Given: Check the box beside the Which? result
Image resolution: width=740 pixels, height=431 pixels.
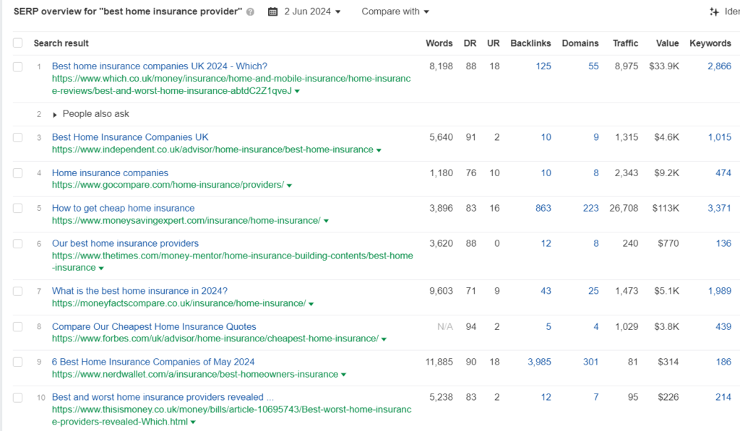Looking at the screenshot, I should click(17, 66).
